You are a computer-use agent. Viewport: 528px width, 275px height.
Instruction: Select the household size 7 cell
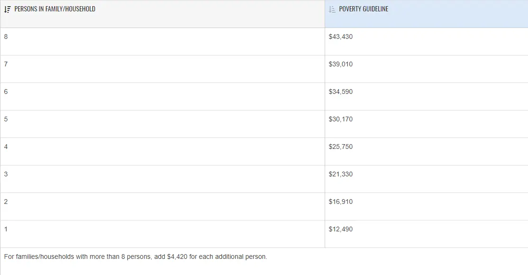click(x=6, y=64)
